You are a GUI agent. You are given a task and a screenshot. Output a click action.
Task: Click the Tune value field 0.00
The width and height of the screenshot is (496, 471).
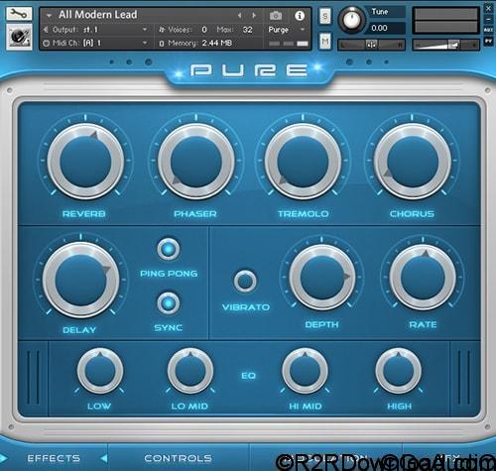click(386, 28)
